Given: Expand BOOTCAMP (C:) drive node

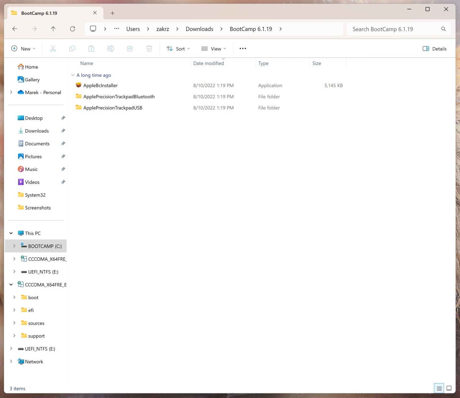Looking at the screenshot, I should 14,246.
